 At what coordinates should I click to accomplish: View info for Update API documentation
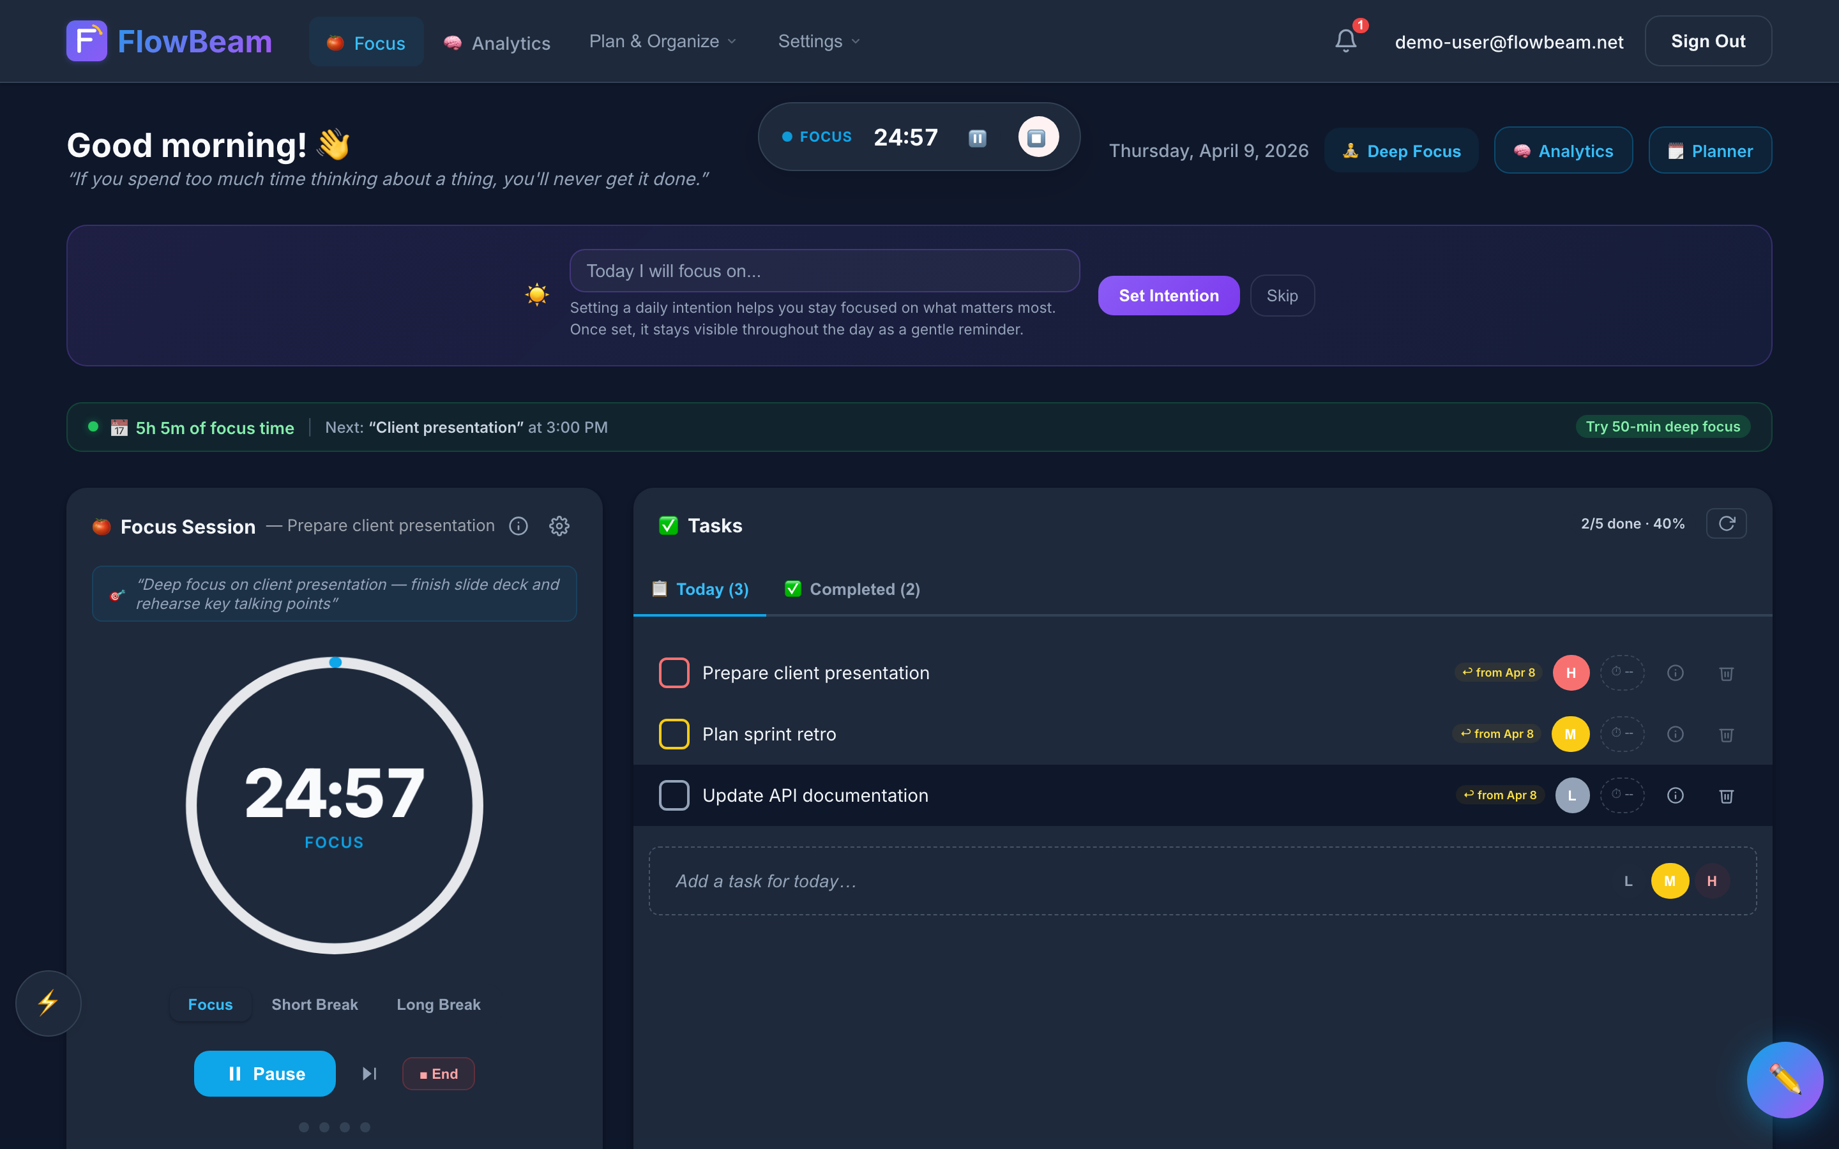pos(1675,795)
